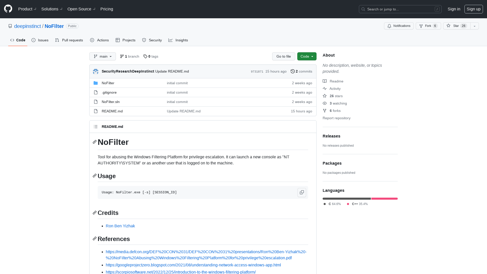Open the googleprojectzero blogspot reference link

coord(193,265)
